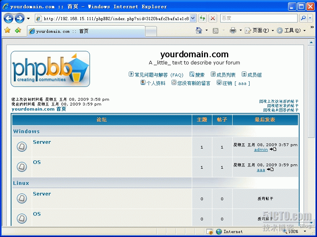Open the 您没有新的留言 messages link
Image resolution: width=317 pixels, height=237 pixels.
[194, 83]
